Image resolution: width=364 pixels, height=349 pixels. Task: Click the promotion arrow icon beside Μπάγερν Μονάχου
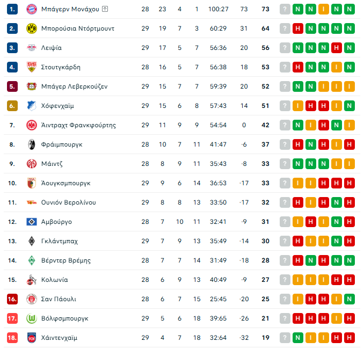pos(105,9)
